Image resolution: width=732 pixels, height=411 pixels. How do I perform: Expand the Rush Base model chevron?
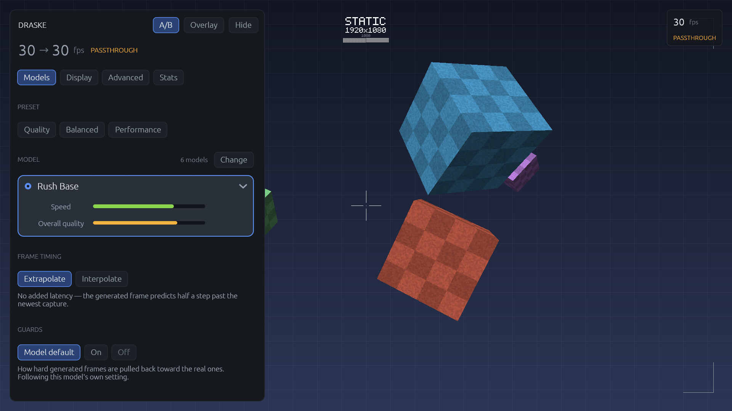pos(243,186)
